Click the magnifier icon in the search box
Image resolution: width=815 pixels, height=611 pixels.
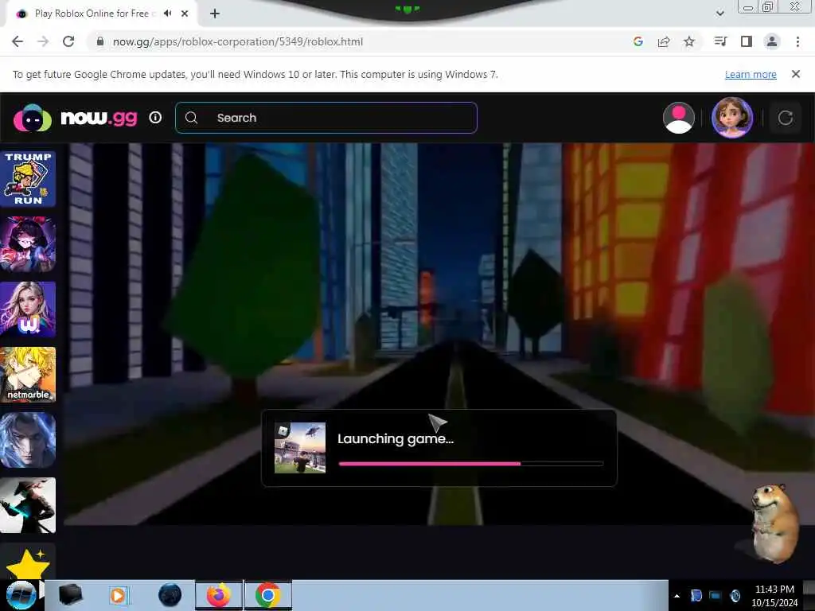[x=191, y=118]
